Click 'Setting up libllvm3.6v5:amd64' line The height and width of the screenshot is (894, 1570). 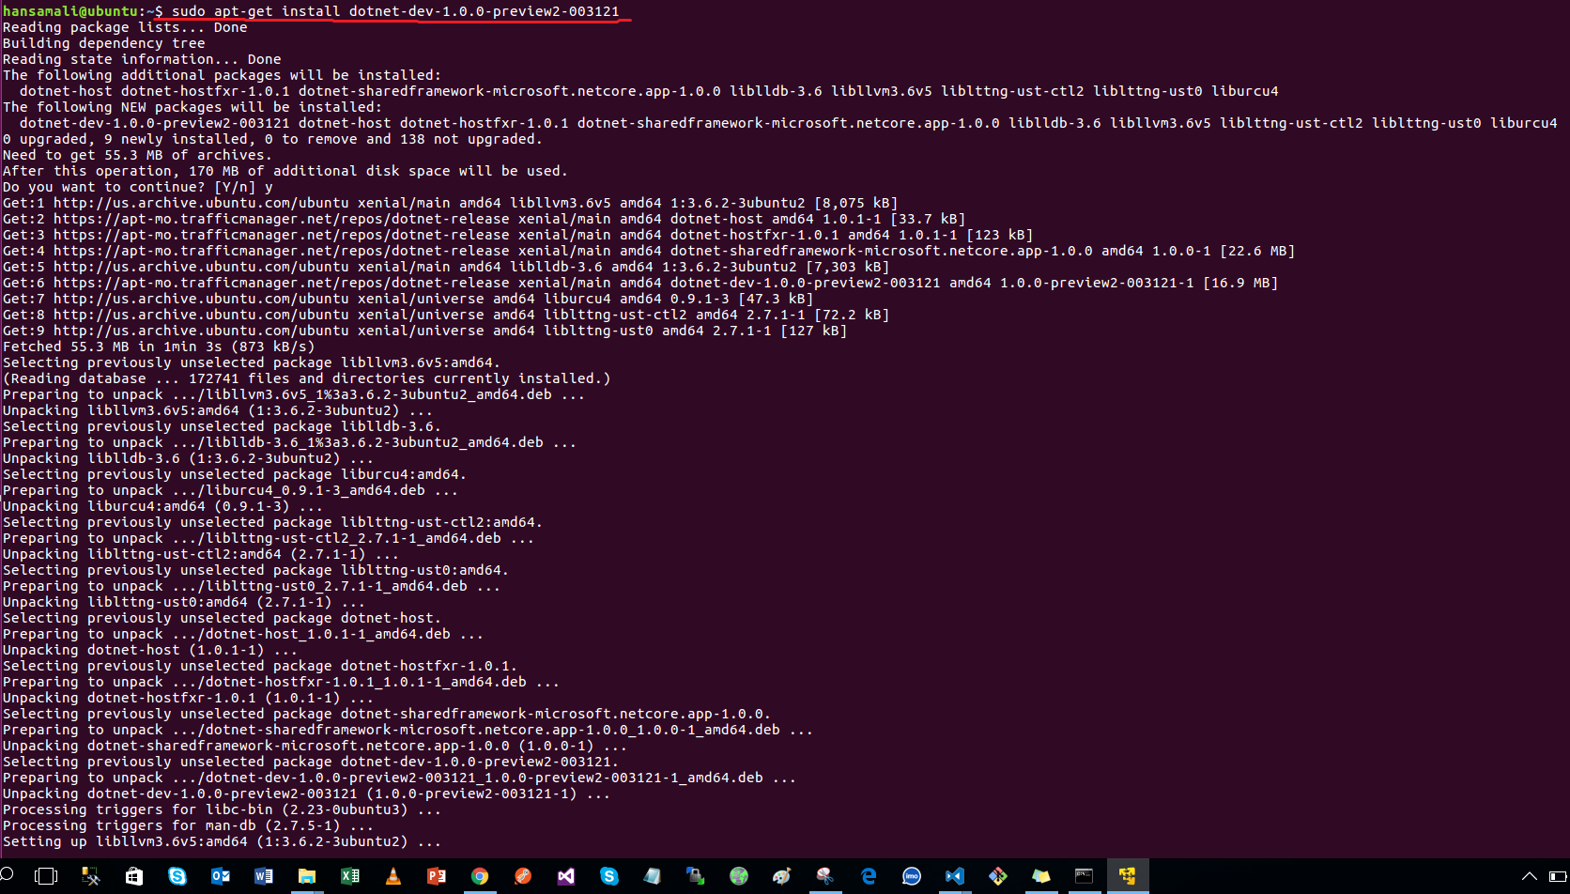[x=222, y=841]
